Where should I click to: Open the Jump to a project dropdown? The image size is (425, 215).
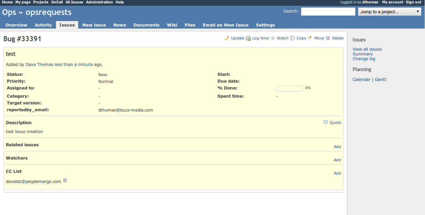click(389, 12)
